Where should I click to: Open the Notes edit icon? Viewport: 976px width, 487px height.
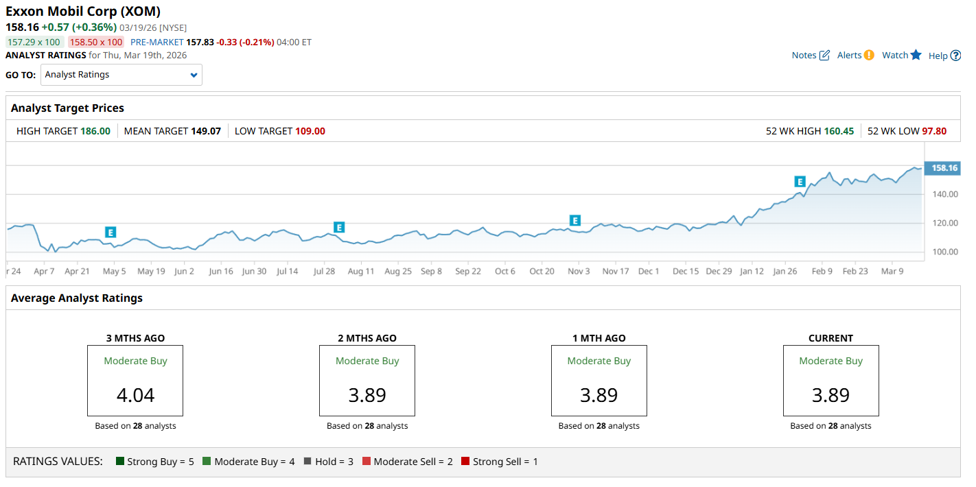click(824, 56)
